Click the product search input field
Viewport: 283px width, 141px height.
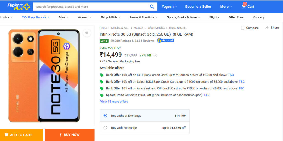(x=91, y=7)
